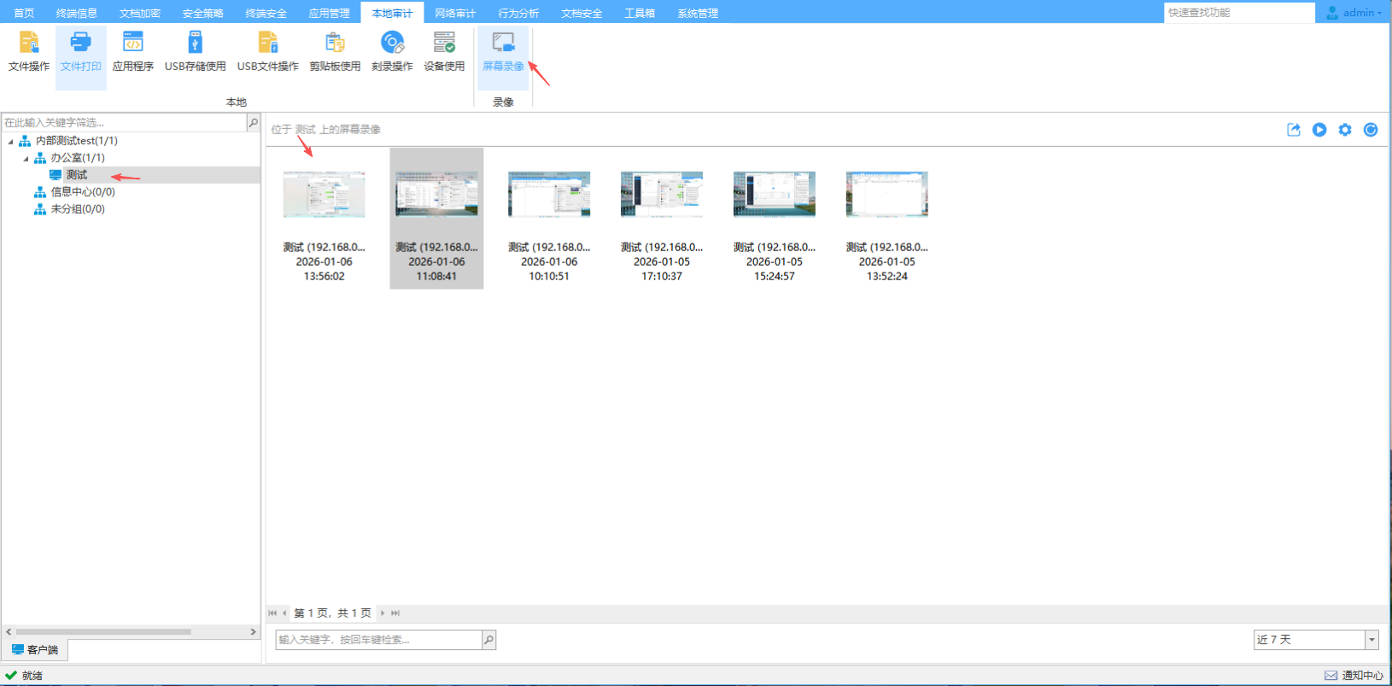Open the 应用程序 application audit

pyautogui.click(x=133, y=51)
